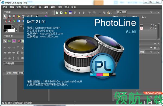Reset colors with the small black/white icon

click(x=5, y=31)
